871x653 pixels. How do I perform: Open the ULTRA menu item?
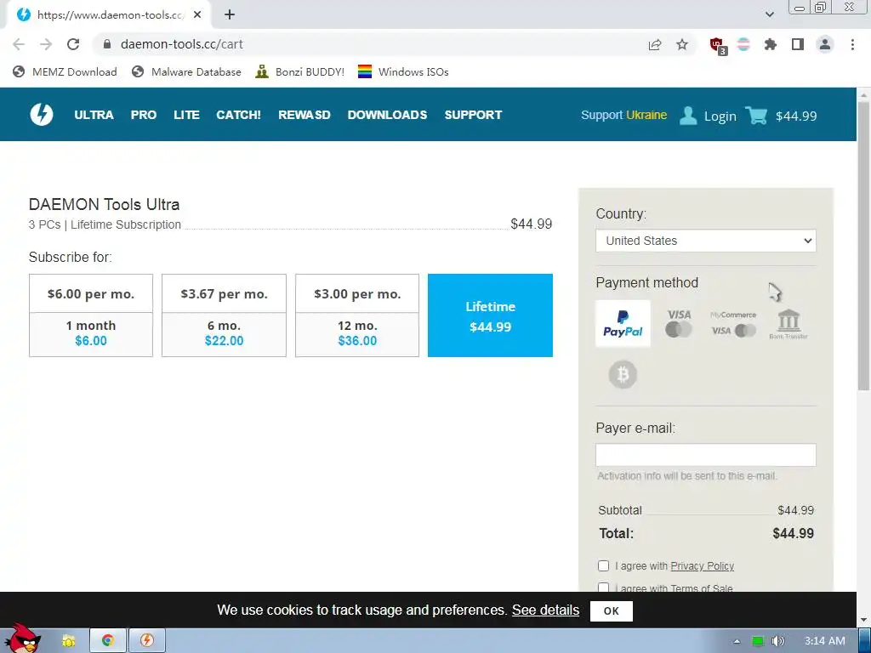point(94,115)
